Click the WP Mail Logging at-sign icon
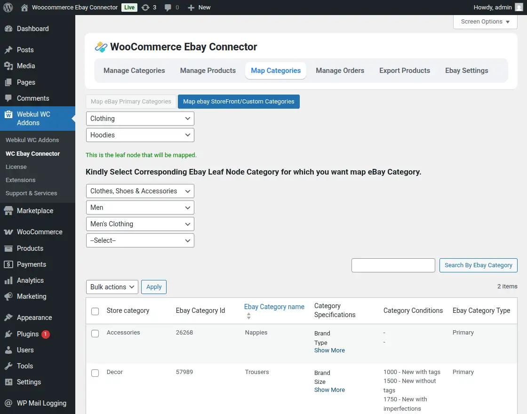527x414 pixels. click(x=8, y=403)
